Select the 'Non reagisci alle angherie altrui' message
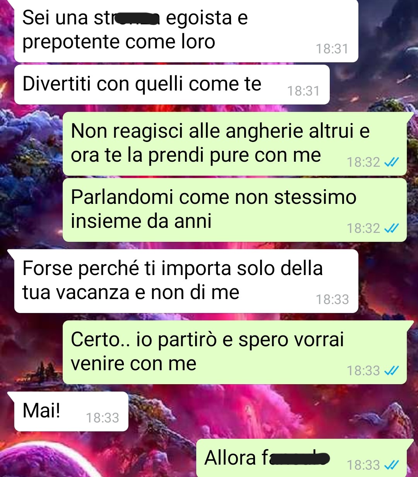 tap(235, 144)
